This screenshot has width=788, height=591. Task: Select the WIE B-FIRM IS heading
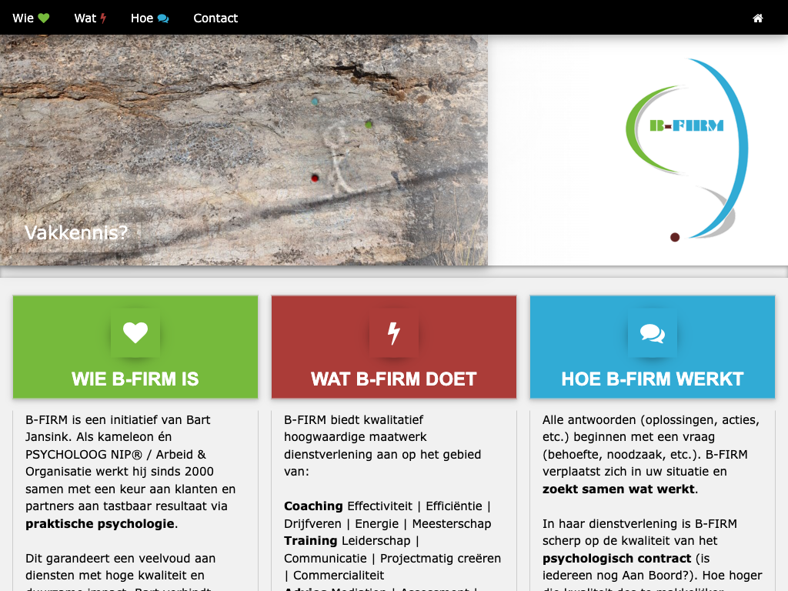point(135,379)
